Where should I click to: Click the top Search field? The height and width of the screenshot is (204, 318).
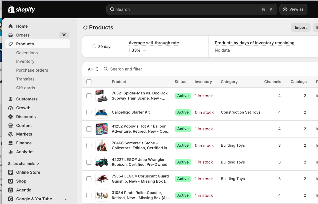[x=192, y=9]
